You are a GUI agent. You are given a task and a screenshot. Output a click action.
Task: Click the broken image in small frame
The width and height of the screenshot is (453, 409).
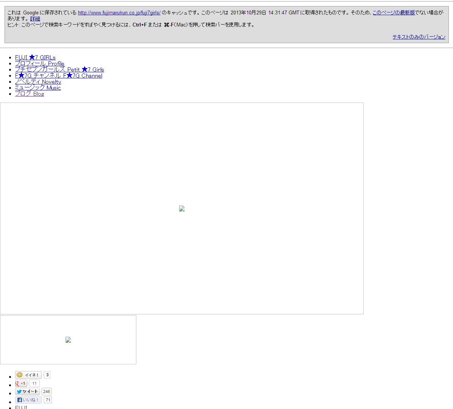pos(68,340)
